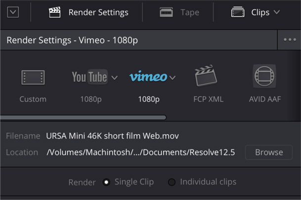Click the Render Settings clapperboard icon
This screenshot has height=200, width=301.
[54, 12]
